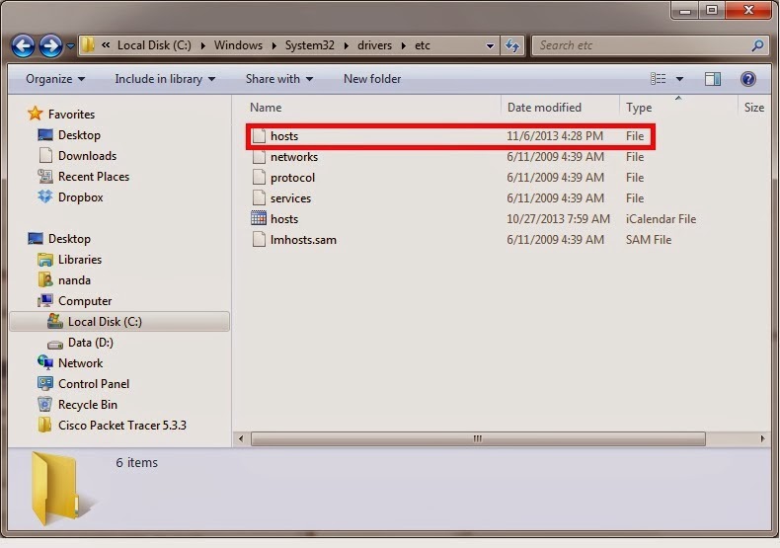780x548 pixels.
Task: Click System32 in the address breadcrumb
Action: coord(309,45)
